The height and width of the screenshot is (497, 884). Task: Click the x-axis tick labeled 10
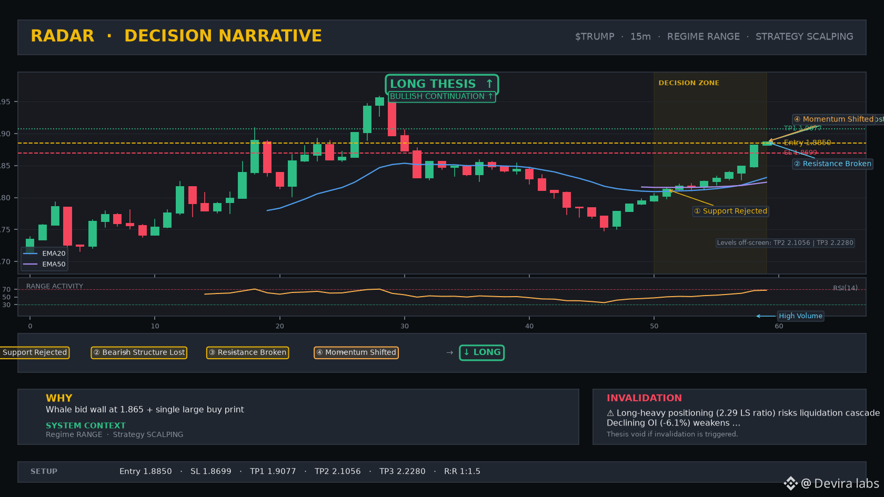click(155, 326)
